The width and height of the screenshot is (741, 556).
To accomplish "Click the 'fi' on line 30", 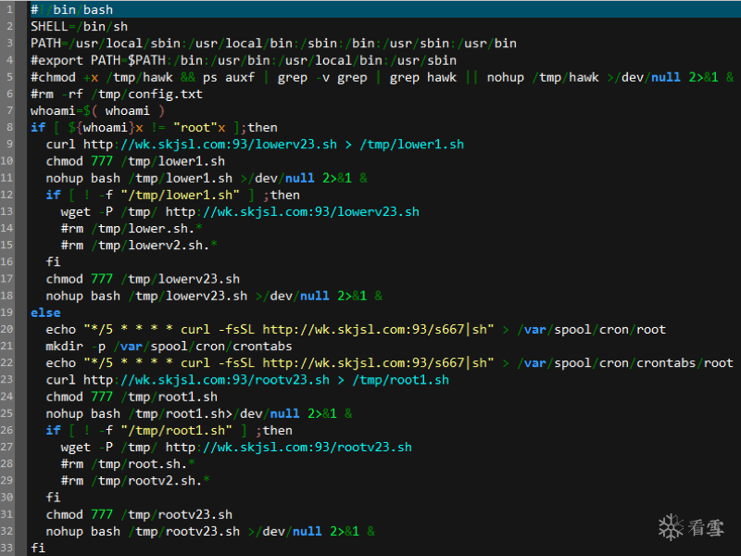I will pyautogui.click(x=53, y=498).
